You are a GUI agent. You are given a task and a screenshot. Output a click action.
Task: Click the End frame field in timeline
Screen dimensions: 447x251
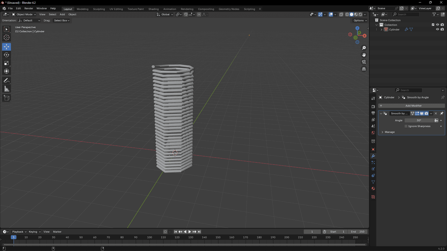tap(357, 232)
